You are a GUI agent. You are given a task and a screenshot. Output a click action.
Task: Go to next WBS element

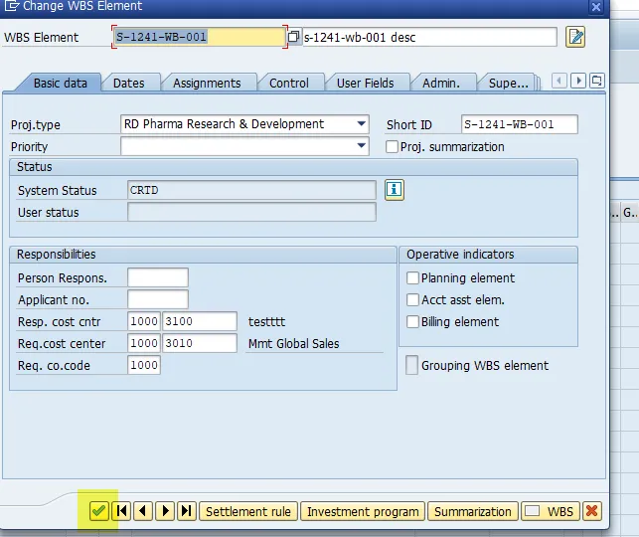tap(165, 511)
